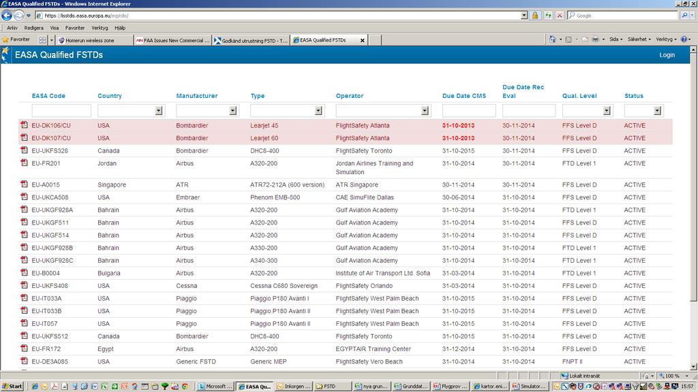Refresh the page with the green arrows icon
This screenshot has height=392, width=698.
(x=548, y=16)
